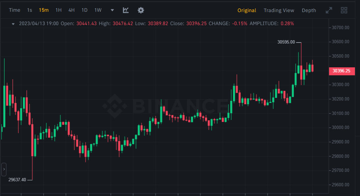The height and width of the screenshot is (196, 360).
Task: Select the Time chart view
Action: [x=14, y=10]
